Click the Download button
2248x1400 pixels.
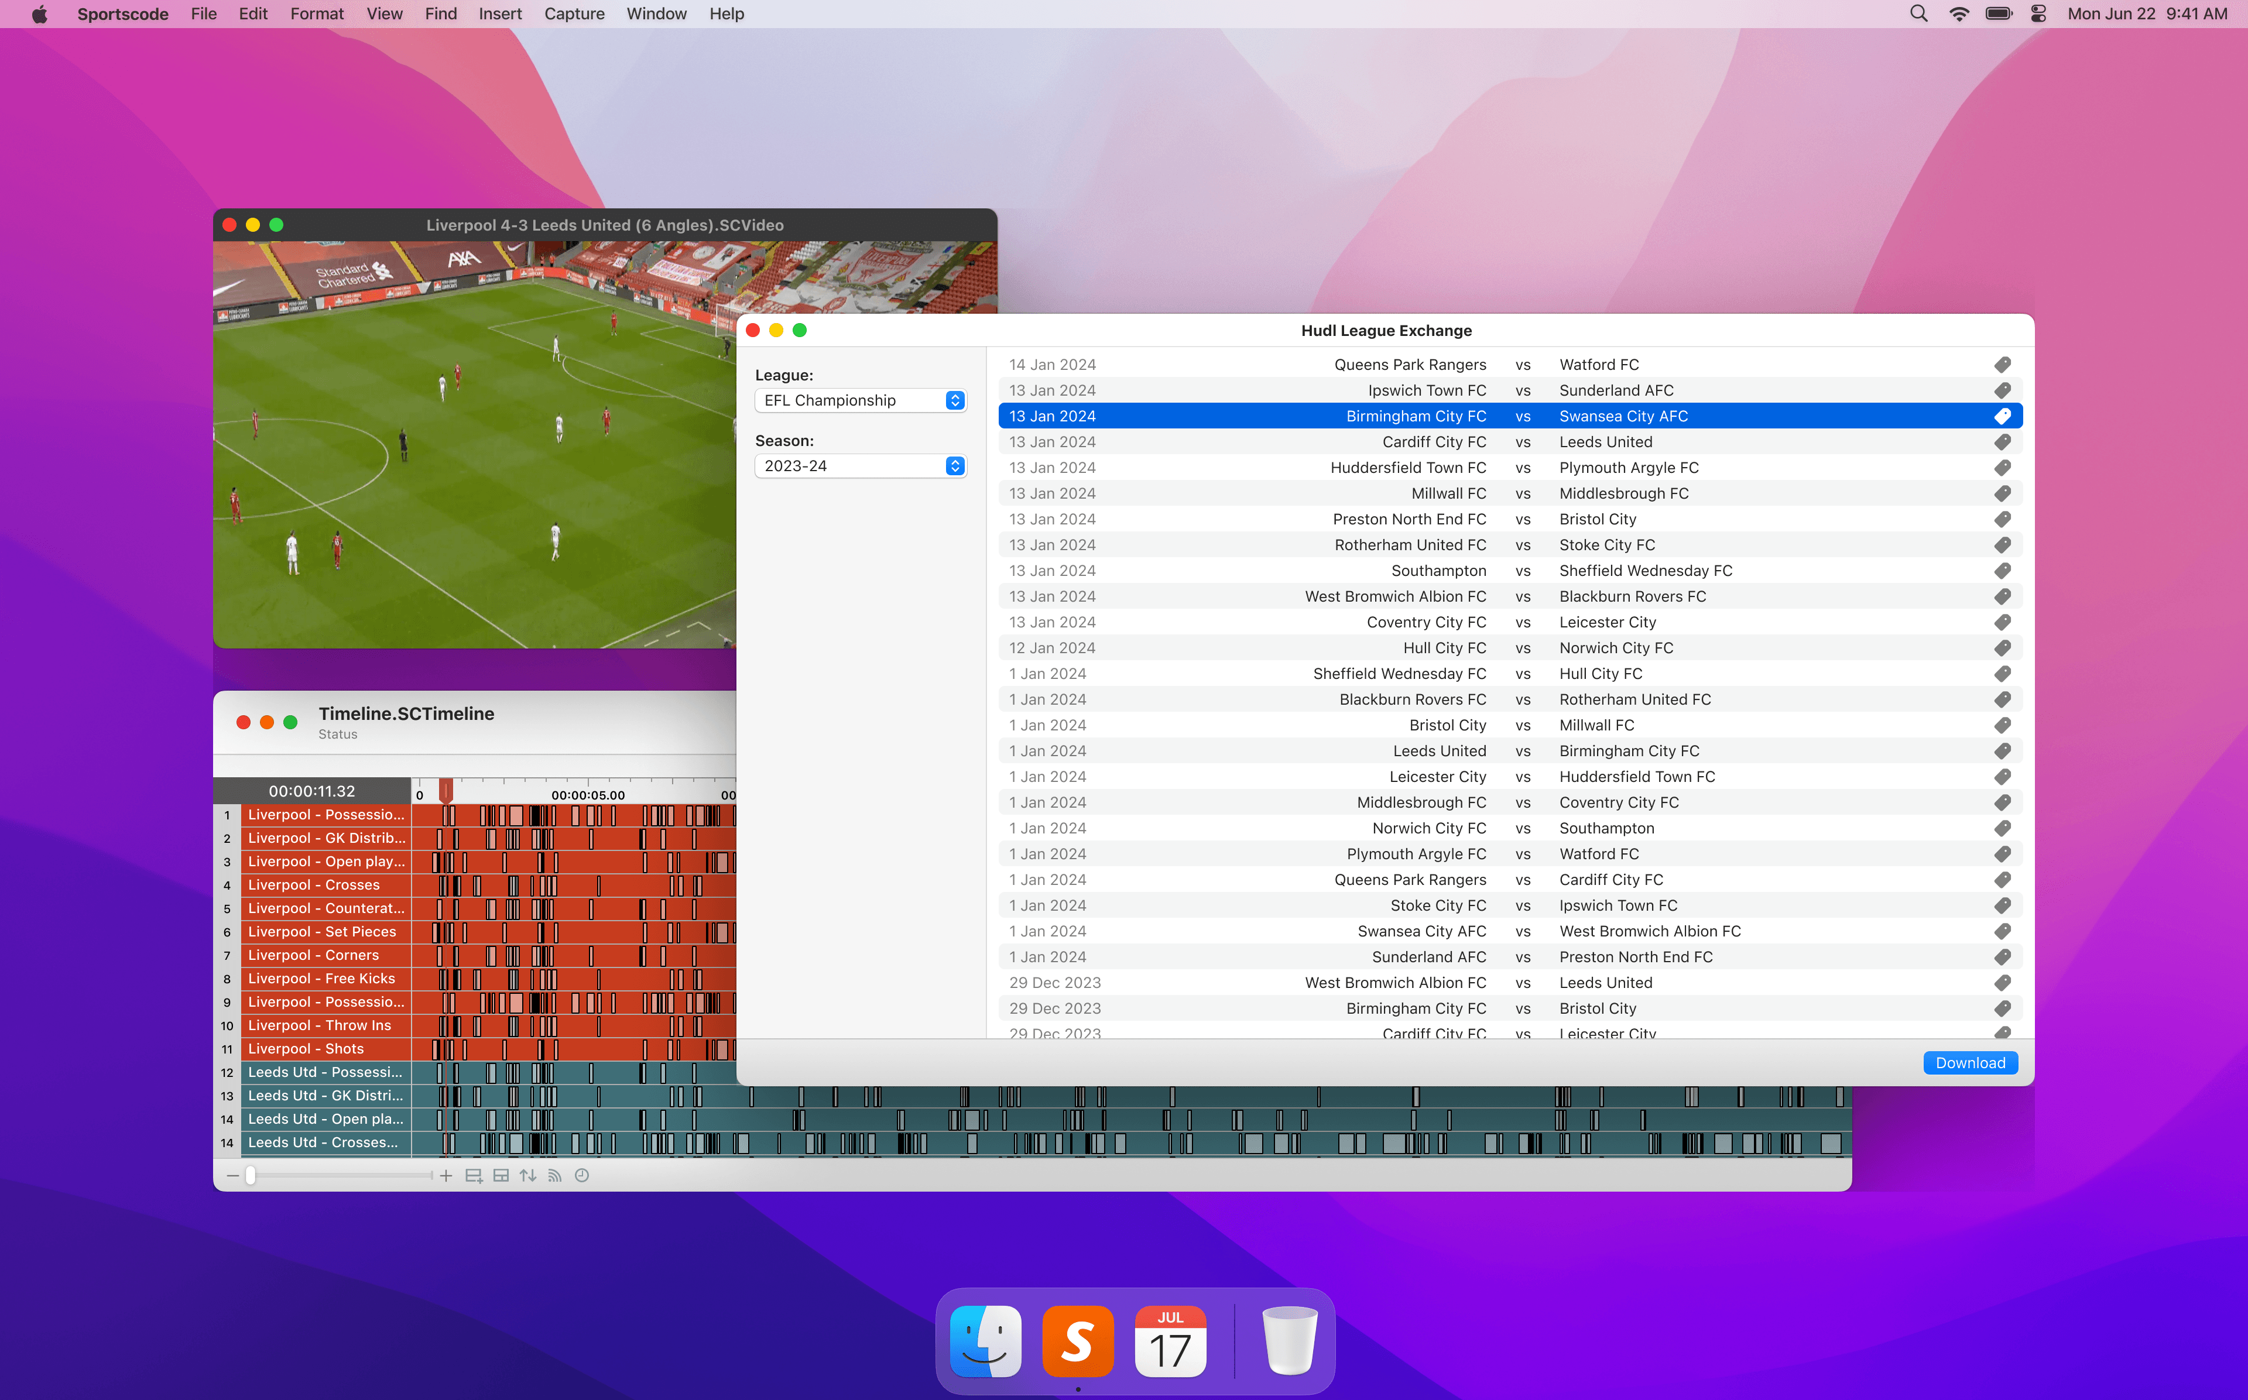coord(1971,1063)
